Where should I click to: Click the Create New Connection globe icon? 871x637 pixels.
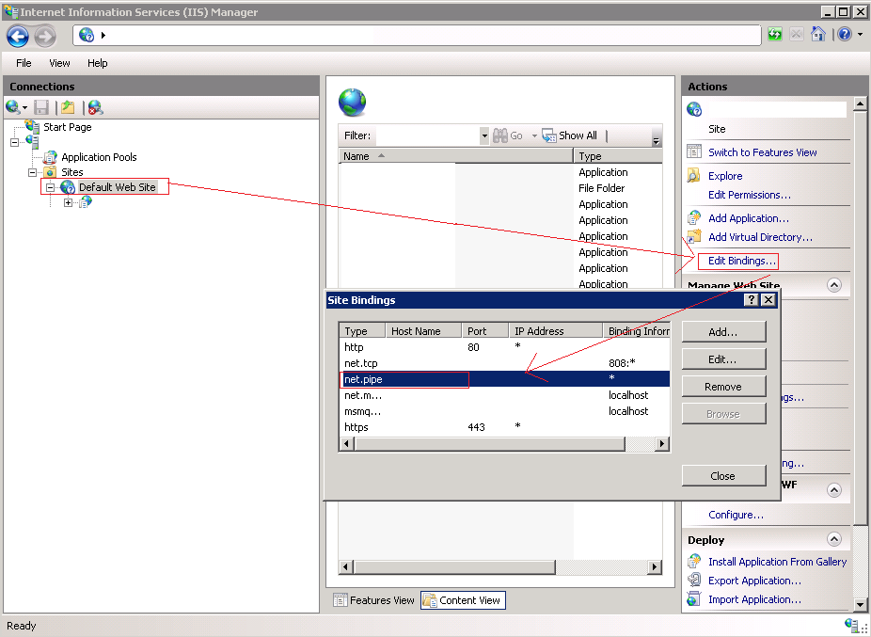click(13, 107)
